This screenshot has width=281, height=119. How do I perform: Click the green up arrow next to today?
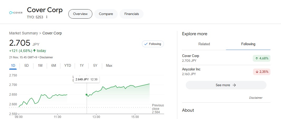[x=34, y=51]
